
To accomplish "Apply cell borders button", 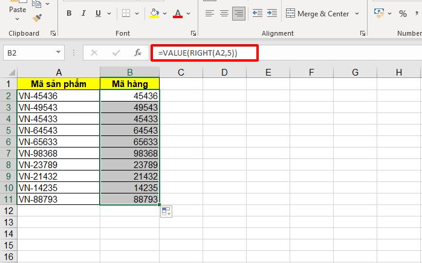I will (x=126, y=13).
